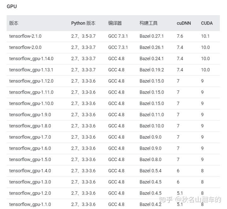Click Bazel 0.8.0 cell

coord(151,160)
